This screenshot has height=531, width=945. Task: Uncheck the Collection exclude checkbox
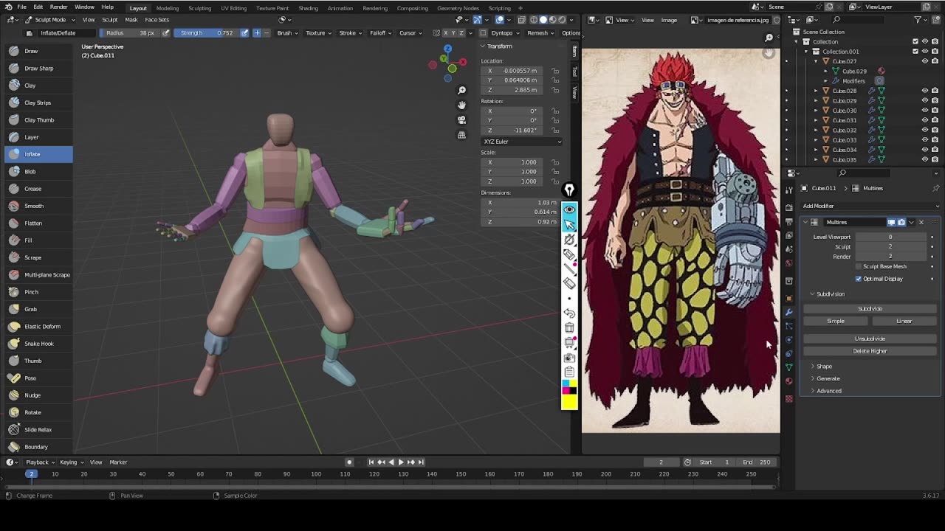click(x=915, y=41)
